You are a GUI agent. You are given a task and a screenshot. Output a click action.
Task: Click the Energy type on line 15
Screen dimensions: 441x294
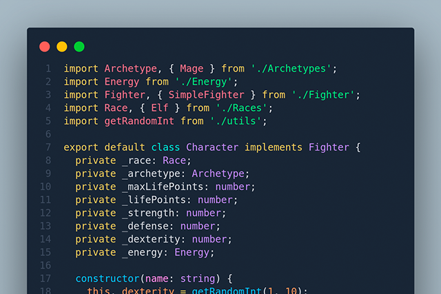(x=192, y=253)
